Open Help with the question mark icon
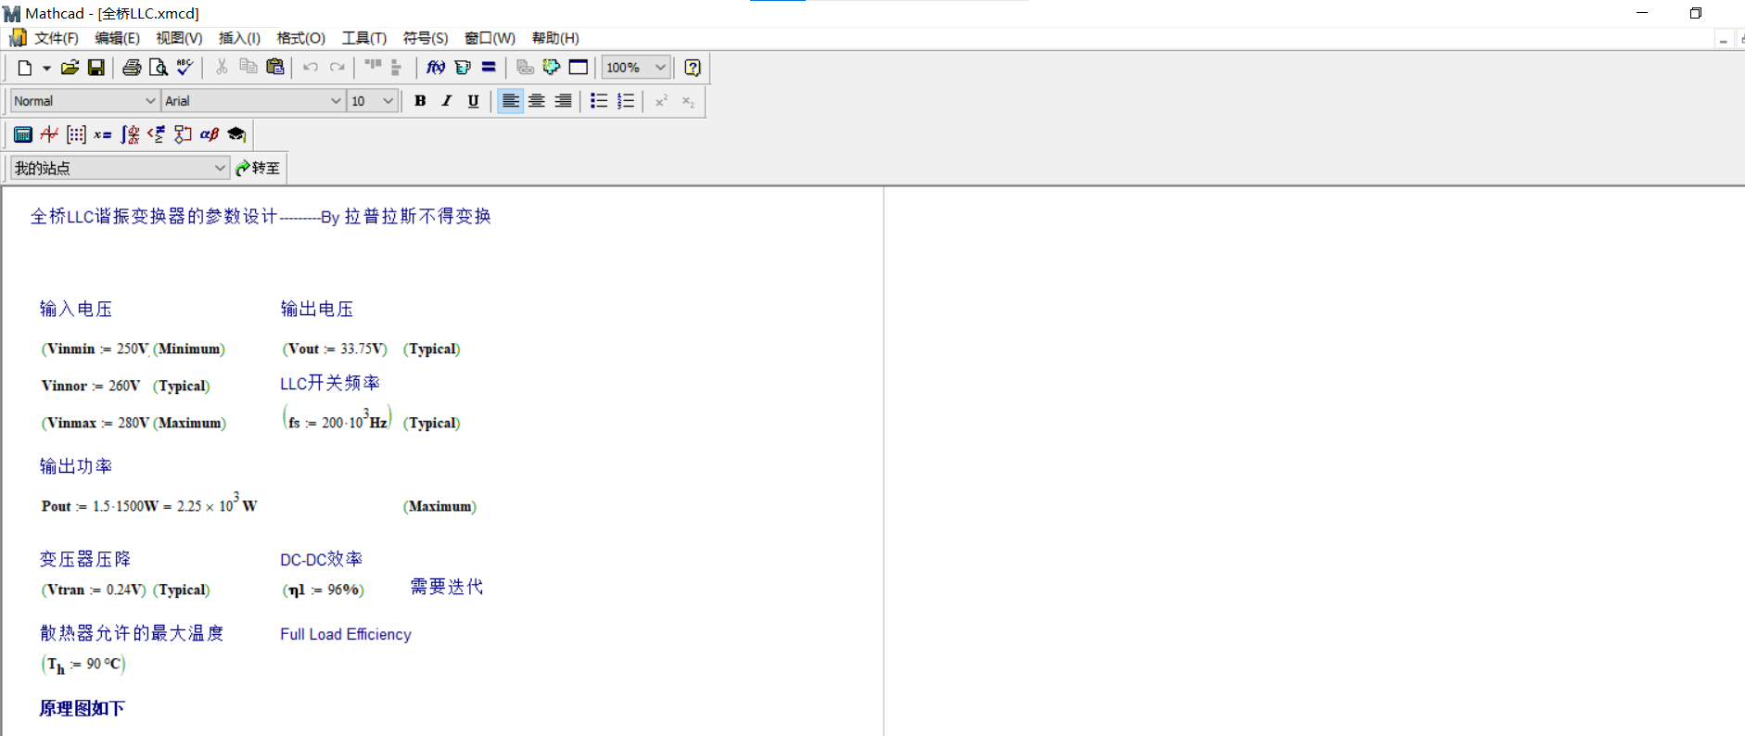 click(x=693, y=68)
